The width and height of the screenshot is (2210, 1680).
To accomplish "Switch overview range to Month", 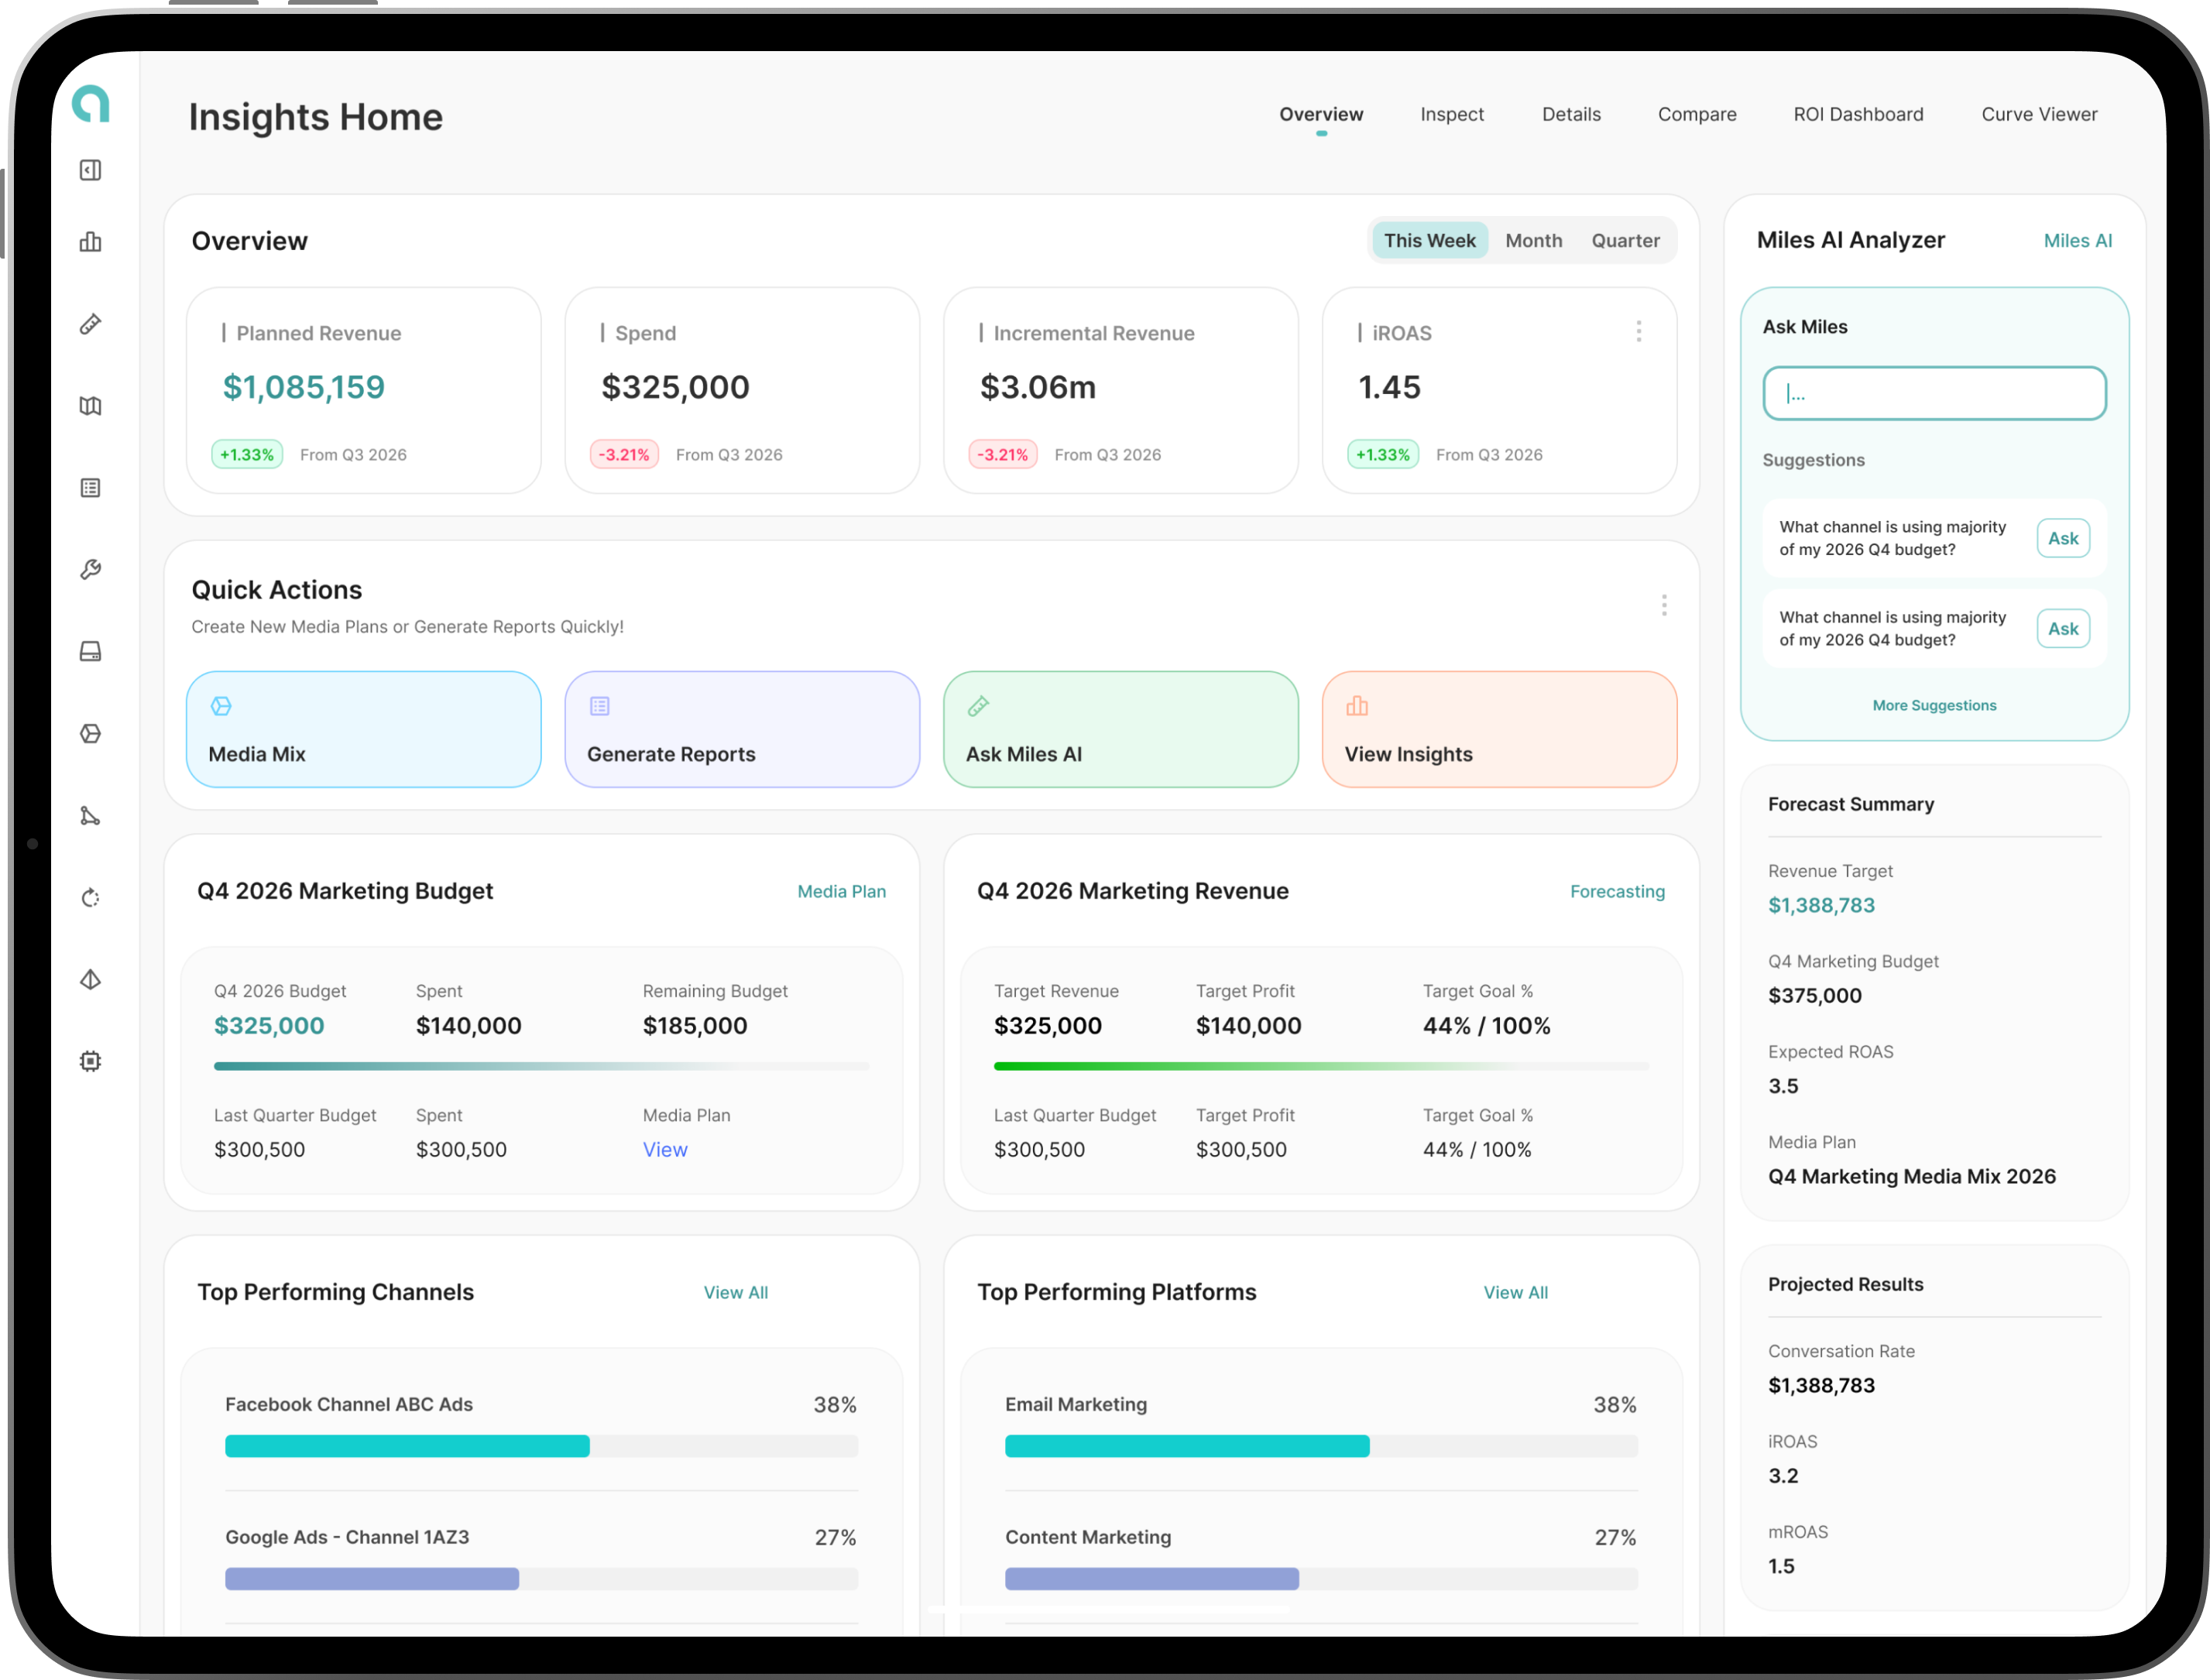I will click(1533, 241).
